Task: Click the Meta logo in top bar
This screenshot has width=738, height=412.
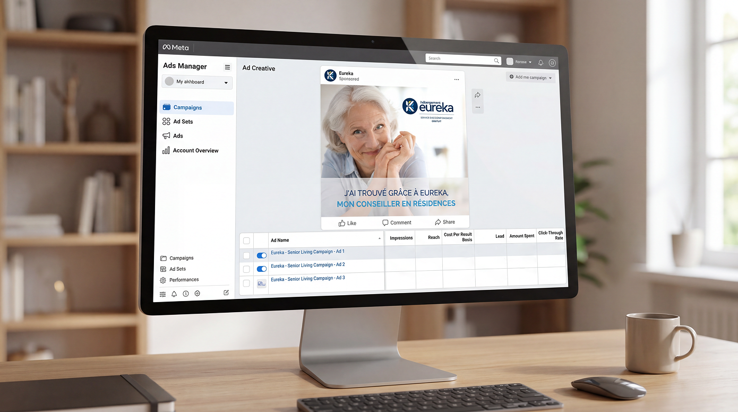Action: 175,47
